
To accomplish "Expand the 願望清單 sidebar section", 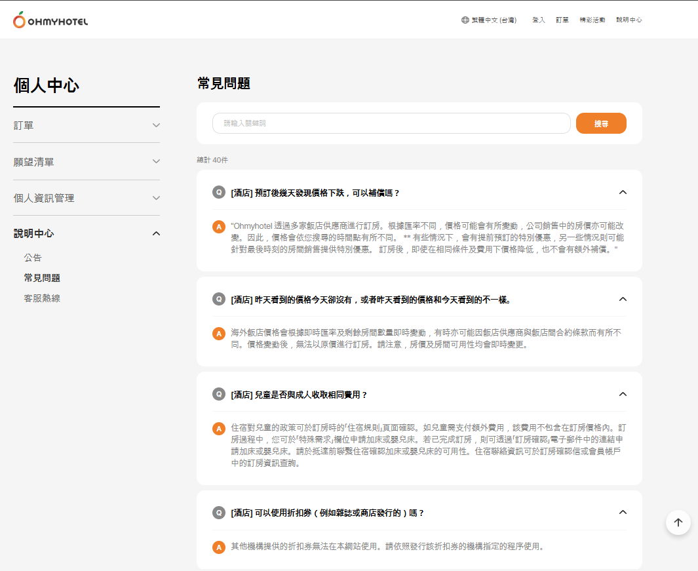I will 156,161.
